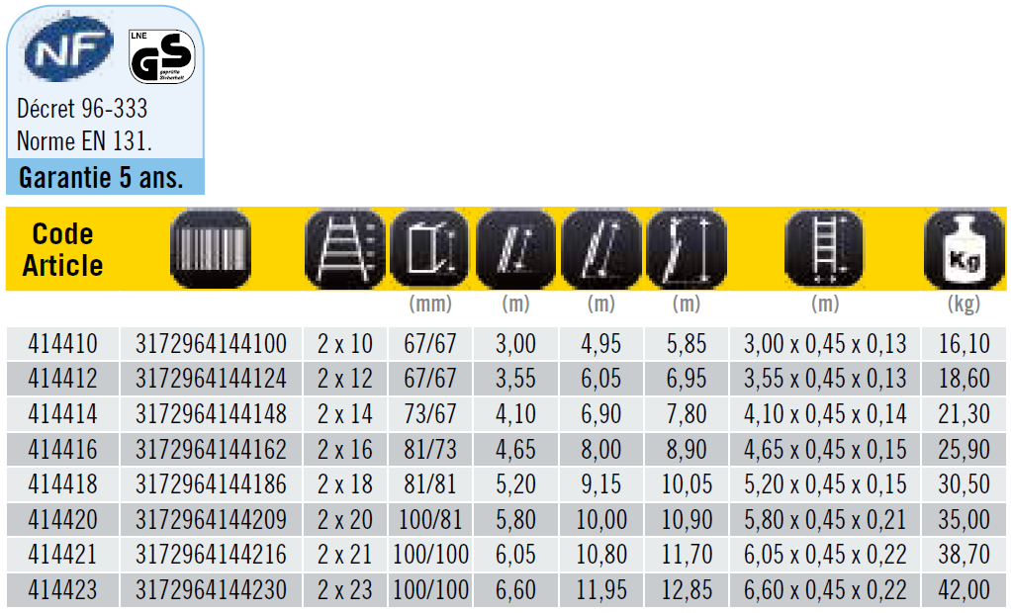The image size is (1011, 613).
Task: Click the rail section dimensions icon
Action: [x=429, y=249]
